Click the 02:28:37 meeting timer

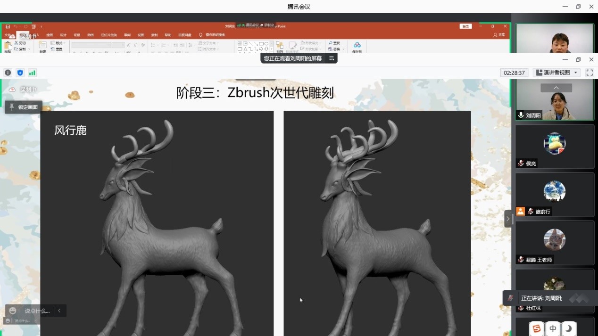[x=514, y=73]
